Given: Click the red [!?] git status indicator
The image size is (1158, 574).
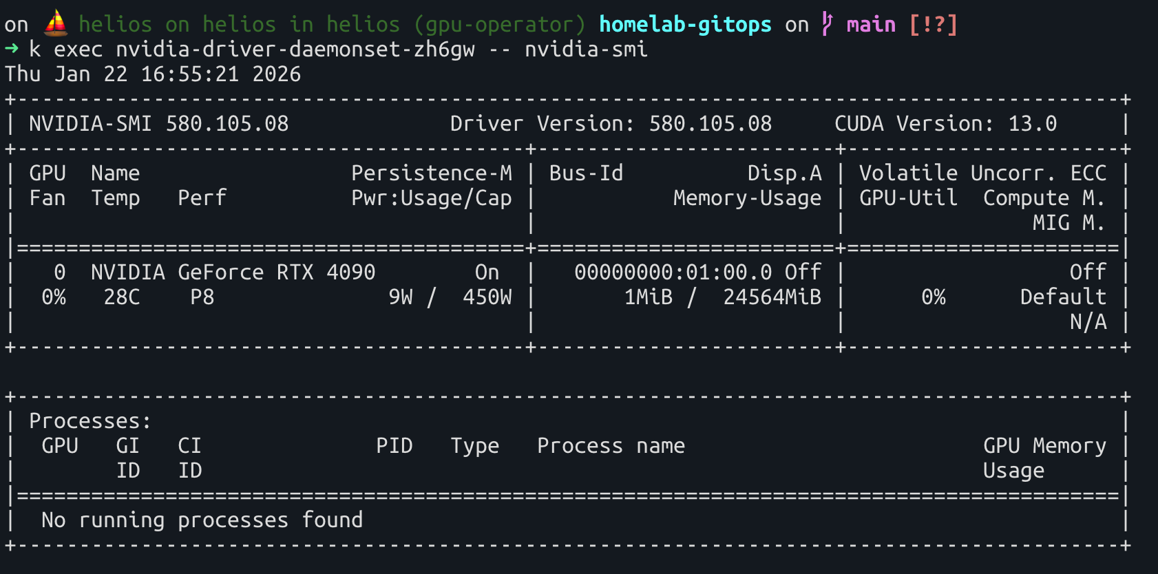Looking at the screenshot, I should click(x=933, y=24).
